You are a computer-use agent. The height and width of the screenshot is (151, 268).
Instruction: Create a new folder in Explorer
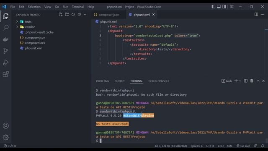(67, 15)
